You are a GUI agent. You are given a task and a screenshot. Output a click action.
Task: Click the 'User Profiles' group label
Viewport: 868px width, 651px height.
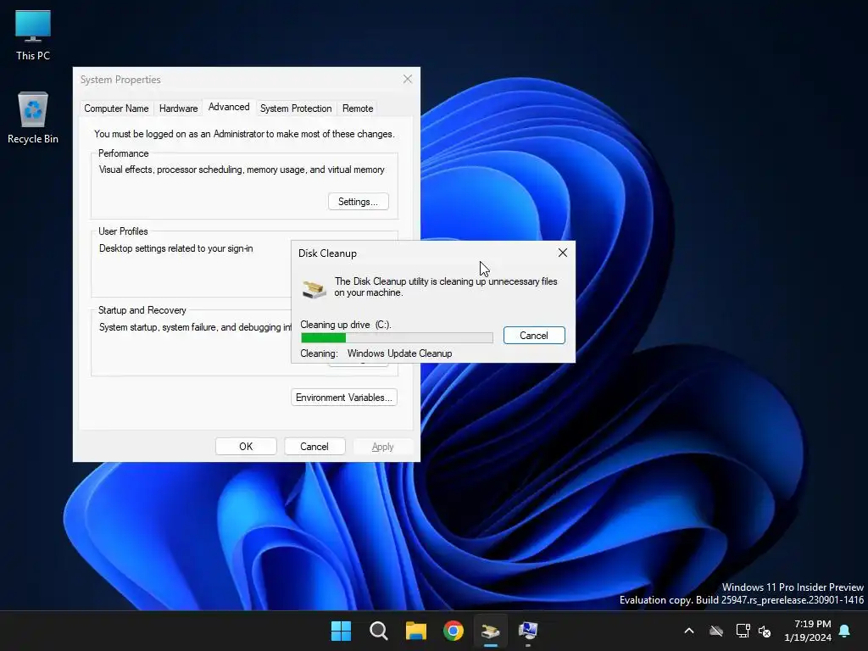point(123,231)
